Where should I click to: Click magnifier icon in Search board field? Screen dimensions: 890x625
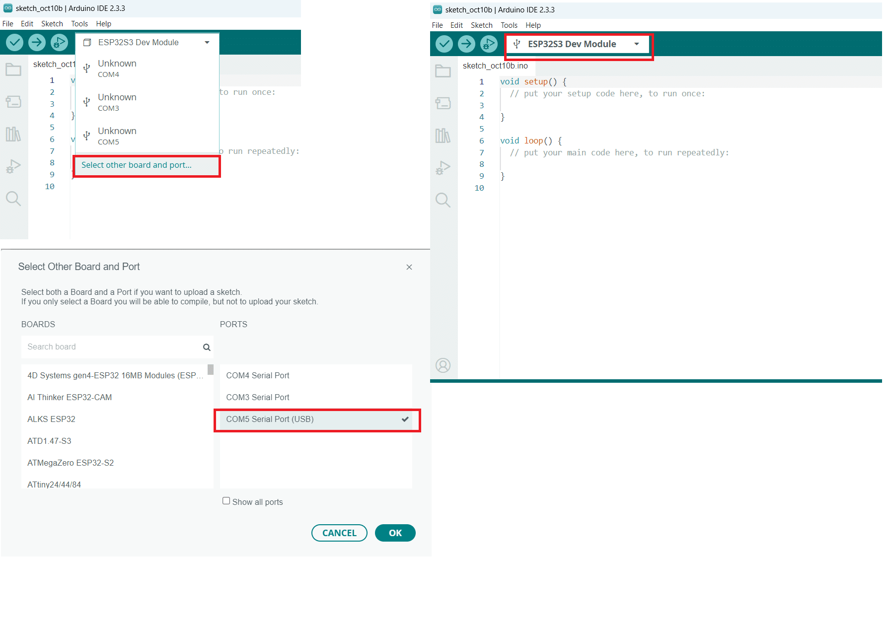(207, 347)
